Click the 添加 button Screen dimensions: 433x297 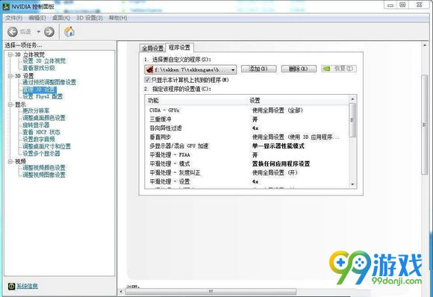(258, 69)
